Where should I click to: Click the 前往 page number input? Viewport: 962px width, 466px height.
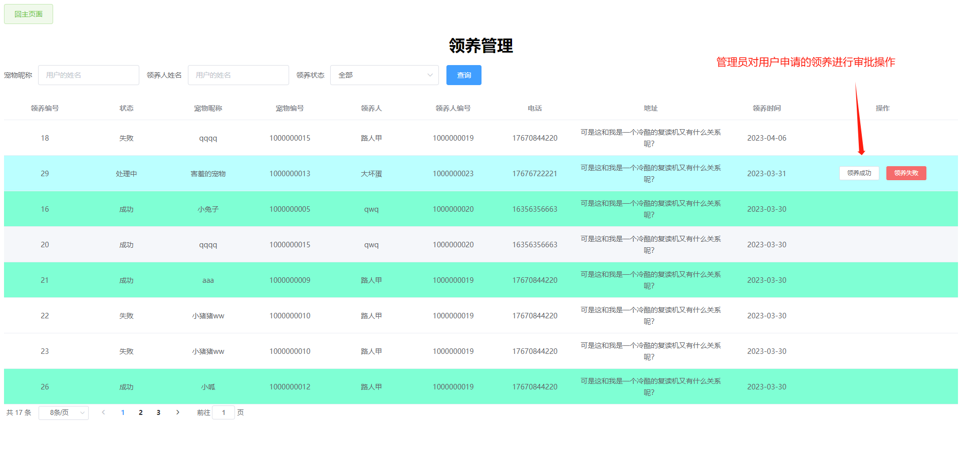pos(223,412)
